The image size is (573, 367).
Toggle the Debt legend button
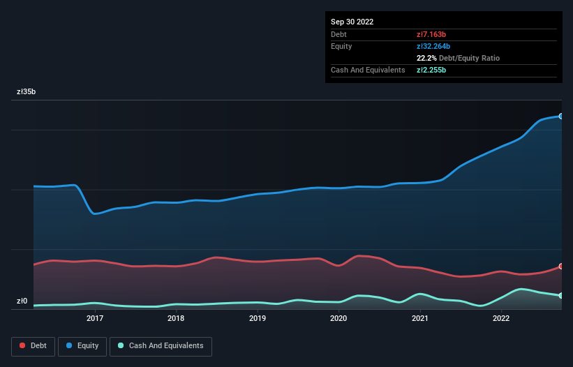tap(34, 346)
